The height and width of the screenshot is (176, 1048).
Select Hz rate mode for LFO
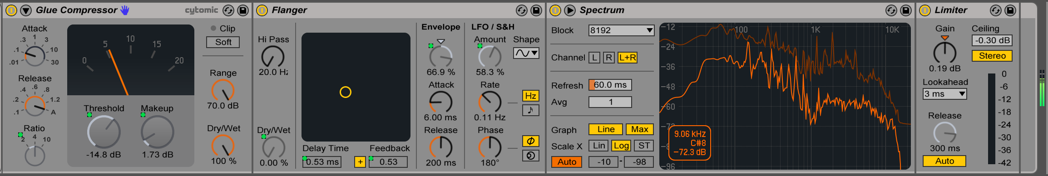pos(531,96)
